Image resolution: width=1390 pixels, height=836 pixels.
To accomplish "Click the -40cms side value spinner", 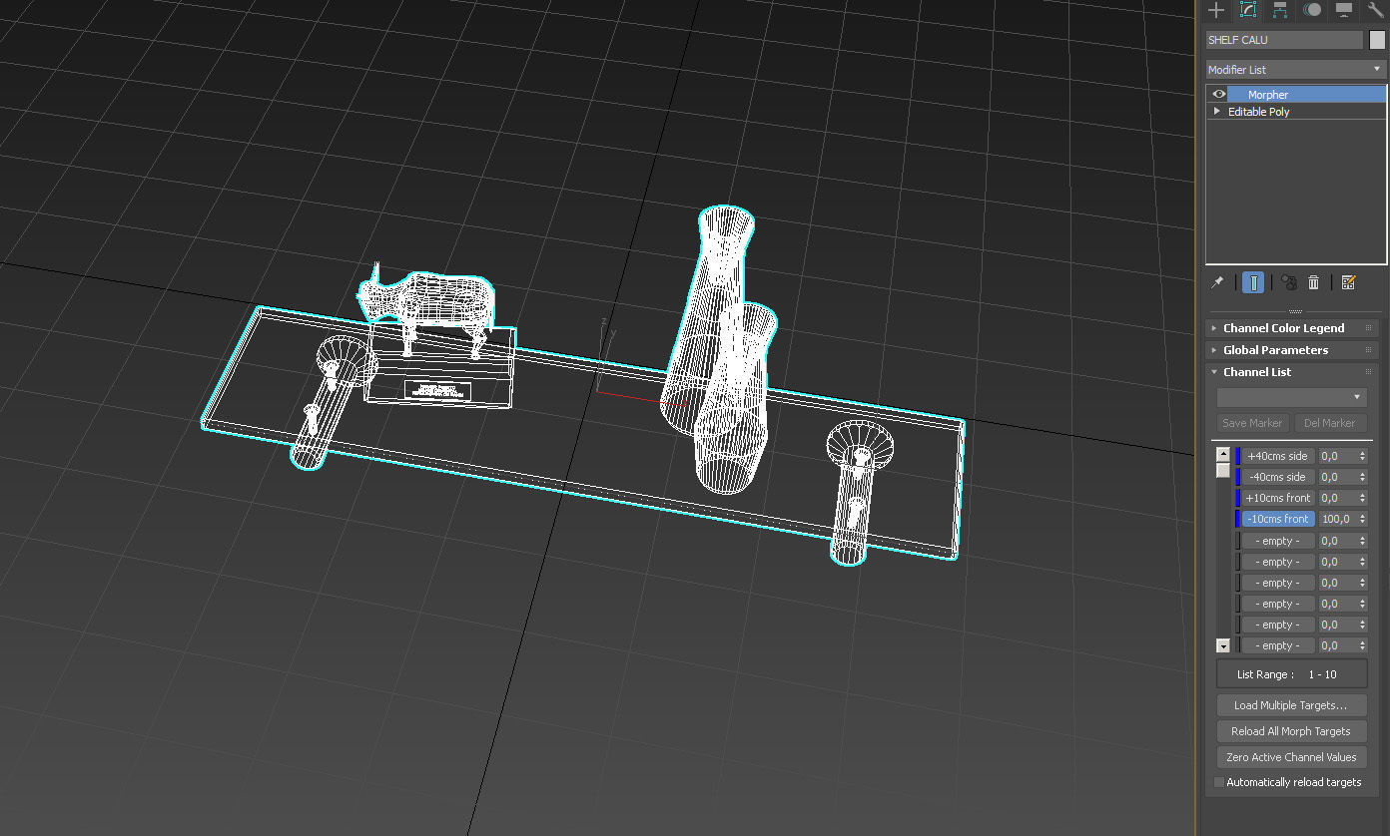I will [x=1362, y=477].
